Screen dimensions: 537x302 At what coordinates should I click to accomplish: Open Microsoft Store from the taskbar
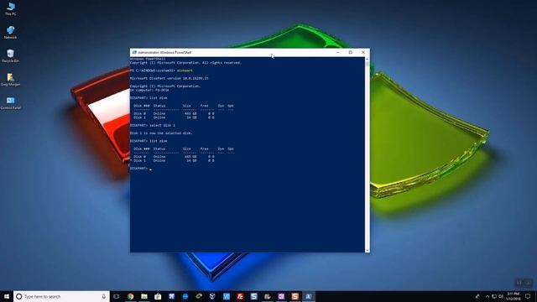click(x=158, y=296)
